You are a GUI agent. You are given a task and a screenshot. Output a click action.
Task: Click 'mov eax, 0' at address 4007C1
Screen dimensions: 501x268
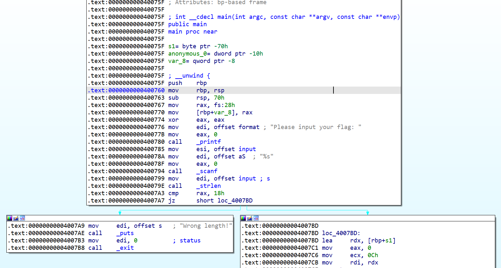point(347,248)
